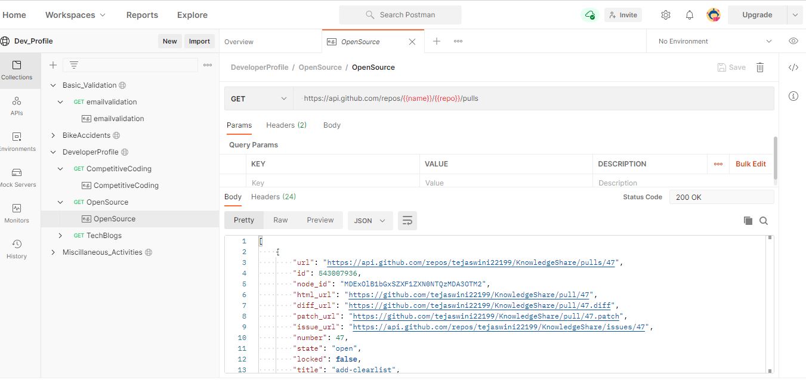Click the Invite button
Viewport: 806px width, 380px height.
(623, 15)
